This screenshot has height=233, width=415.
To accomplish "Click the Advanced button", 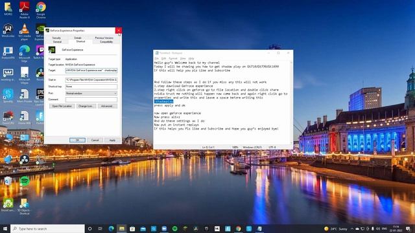I will [x=107, y=106].
